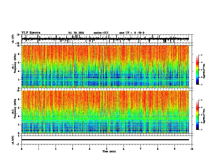This screenshot has height=167, width=216.
Task: Click the time axis tick label "5"
Action: click(x=107, y=149)
